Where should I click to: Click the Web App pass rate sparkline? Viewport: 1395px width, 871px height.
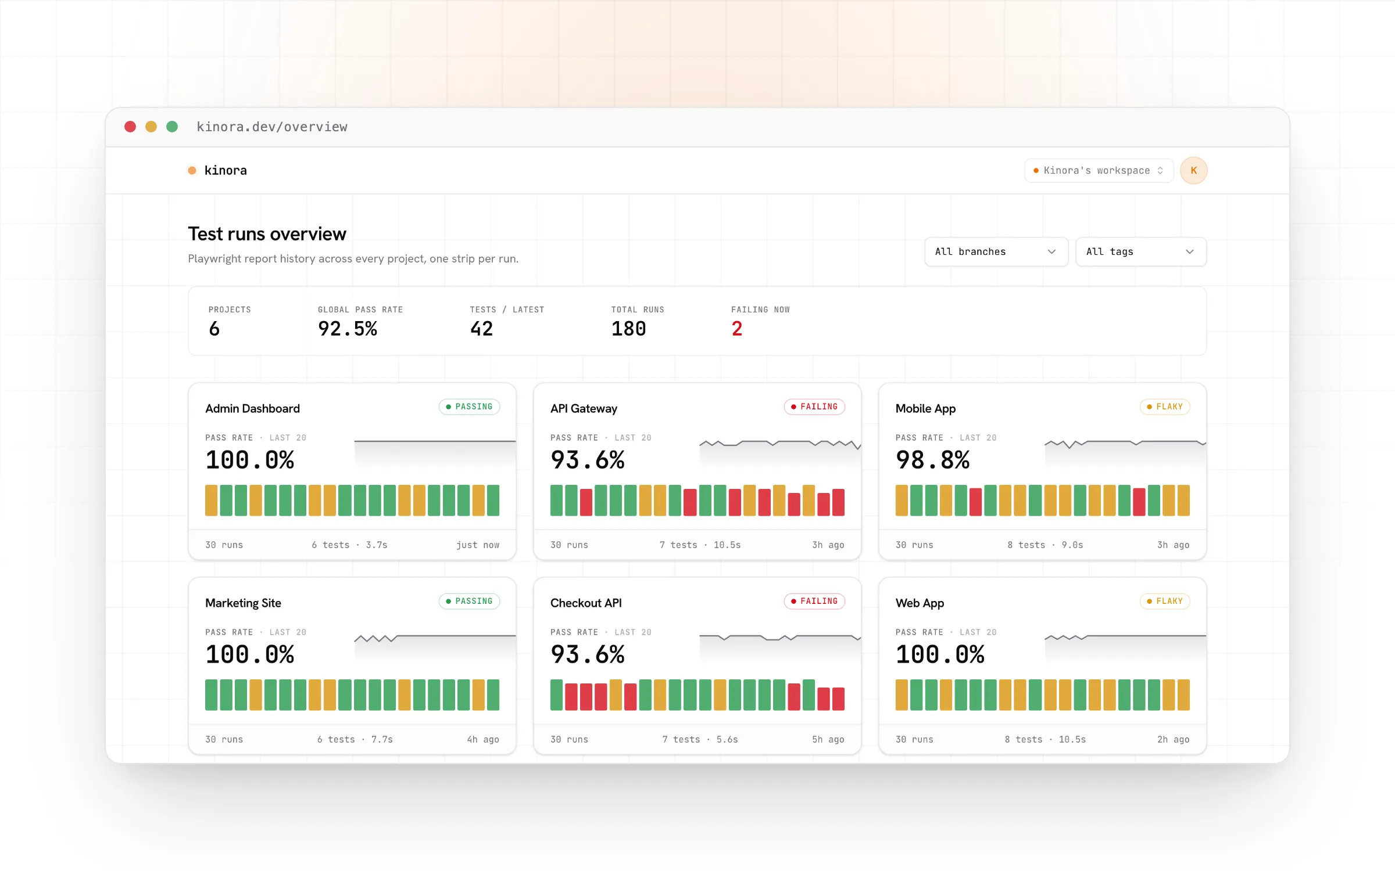1125,647
